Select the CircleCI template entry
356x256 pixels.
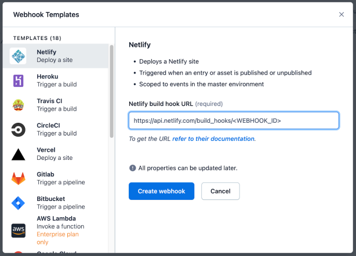pyautogui.click(x=57, y=129)
